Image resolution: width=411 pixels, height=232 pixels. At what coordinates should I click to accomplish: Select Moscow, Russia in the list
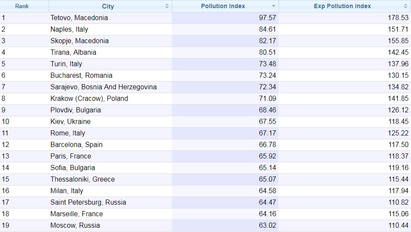pyautogui.click(x=75, y=226)
